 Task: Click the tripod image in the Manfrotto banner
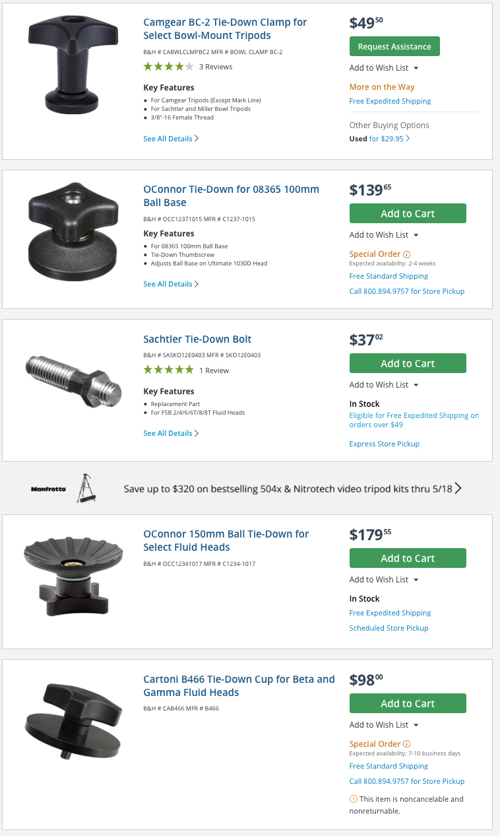pos(86,488)
